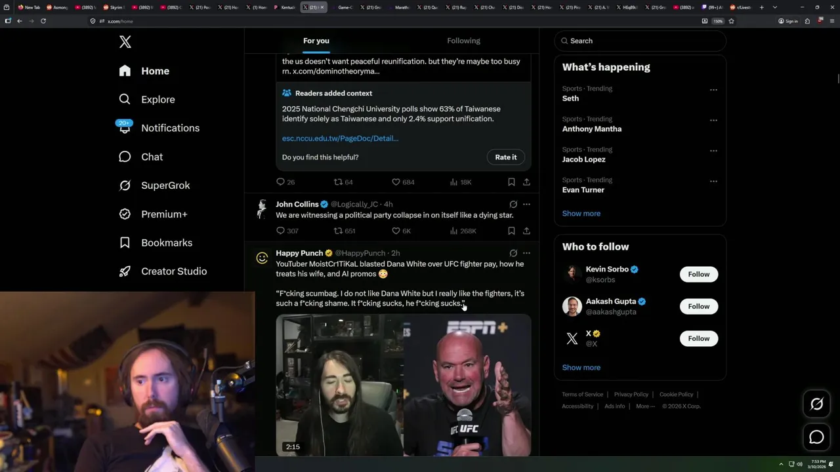840x472 pixels.
Task: Like John Collins post with 6K likes
Action: point(401,231)
